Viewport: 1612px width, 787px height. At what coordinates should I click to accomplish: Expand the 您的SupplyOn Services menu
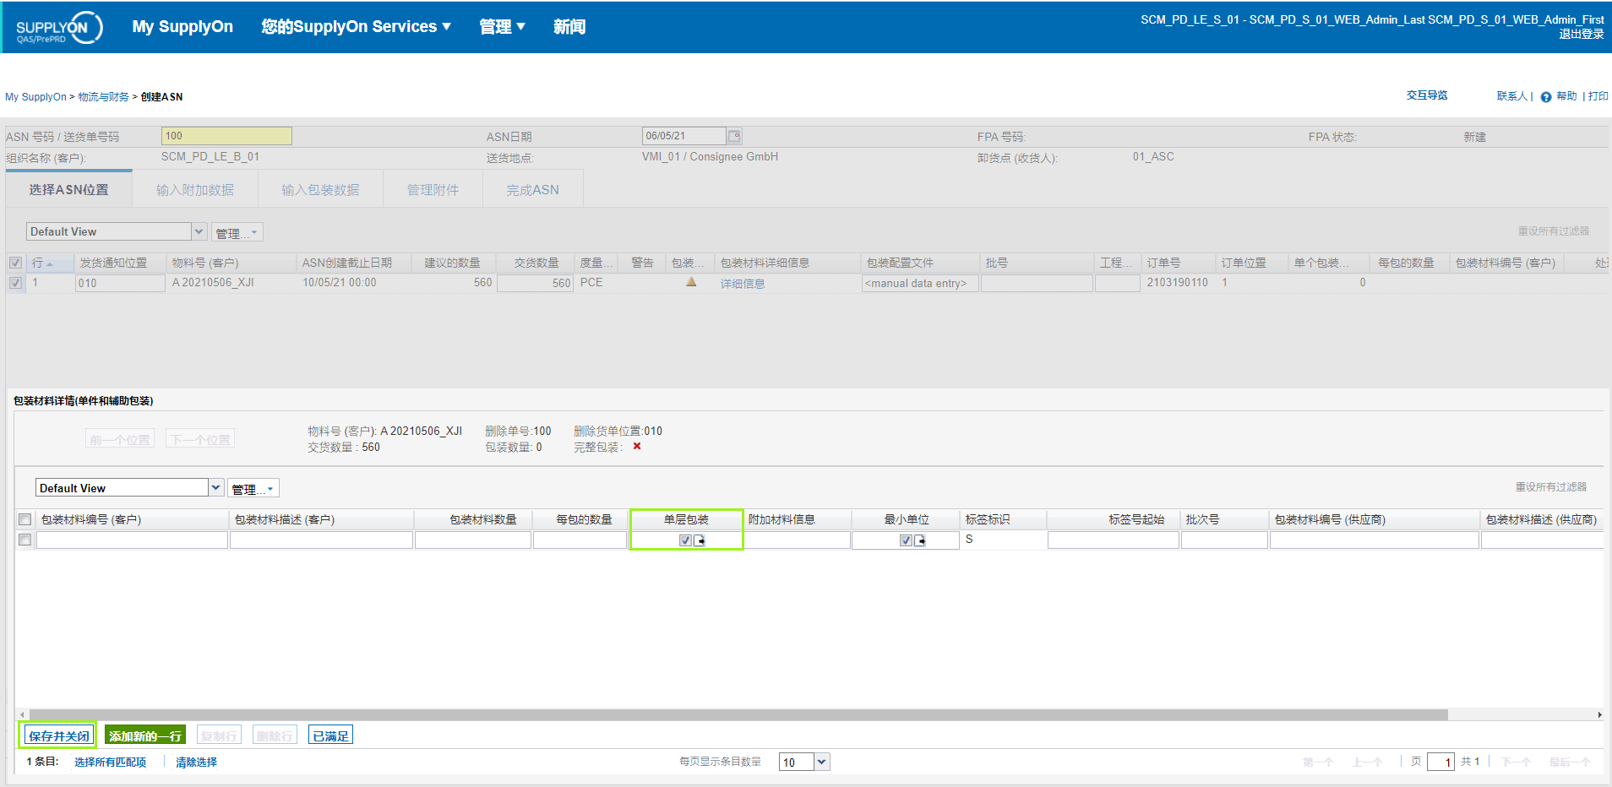[356, 26]
